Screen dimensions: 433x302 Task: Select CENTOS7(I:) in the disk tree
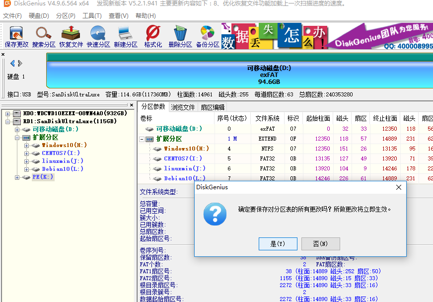(x=61, y=153)
